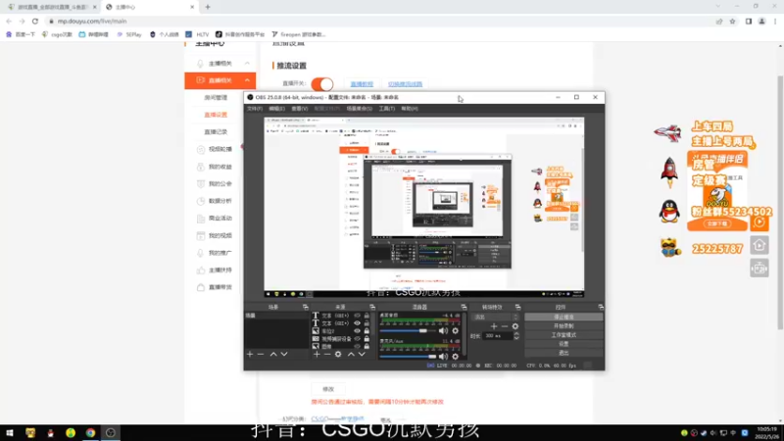Open the transition type dropdown in 转场特效

(496, 317)
